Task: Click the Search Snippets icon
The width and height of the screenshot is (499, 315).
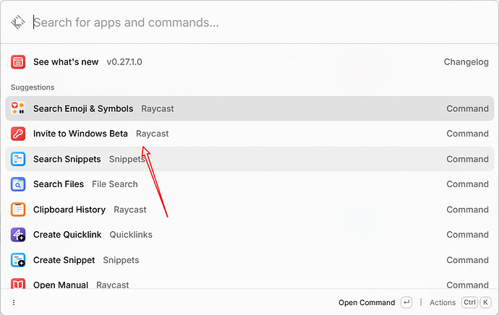Action: click(x=18, y=159)
